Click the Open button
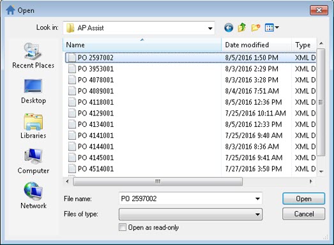The image size is (334, 245). click(x=303, y=198)
